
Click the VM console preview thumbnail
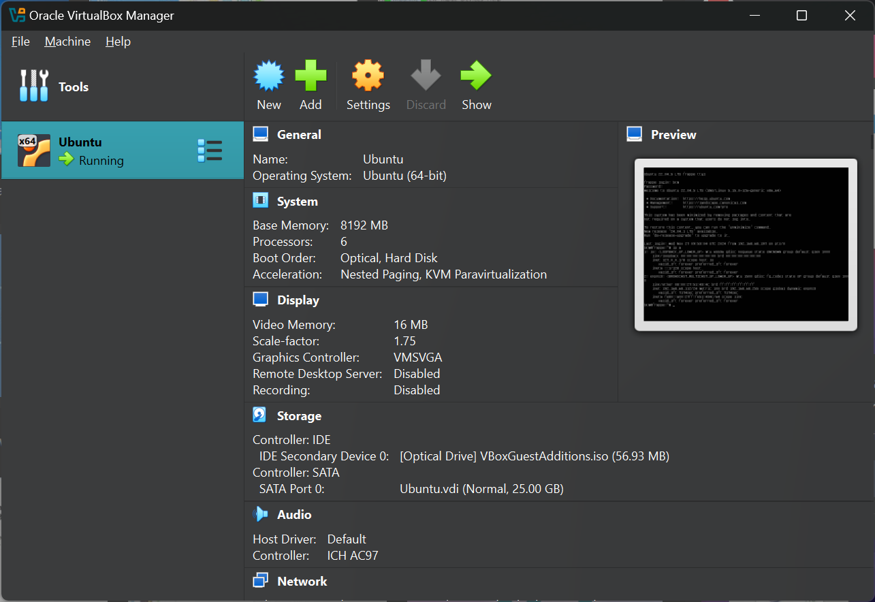click(746, 244)
